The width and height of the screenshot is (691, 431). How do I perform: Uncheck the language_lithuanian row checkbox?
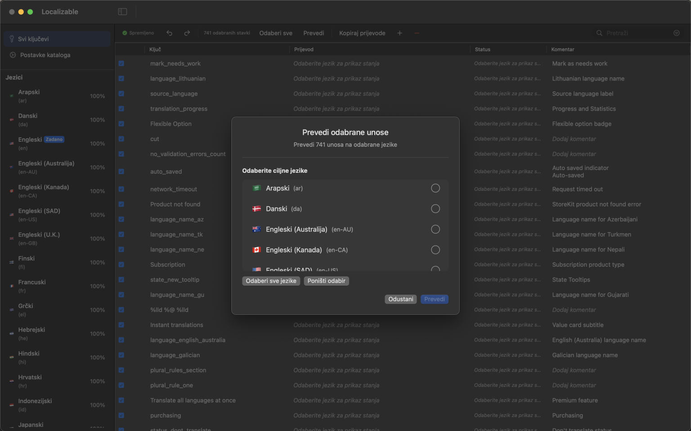121,78
